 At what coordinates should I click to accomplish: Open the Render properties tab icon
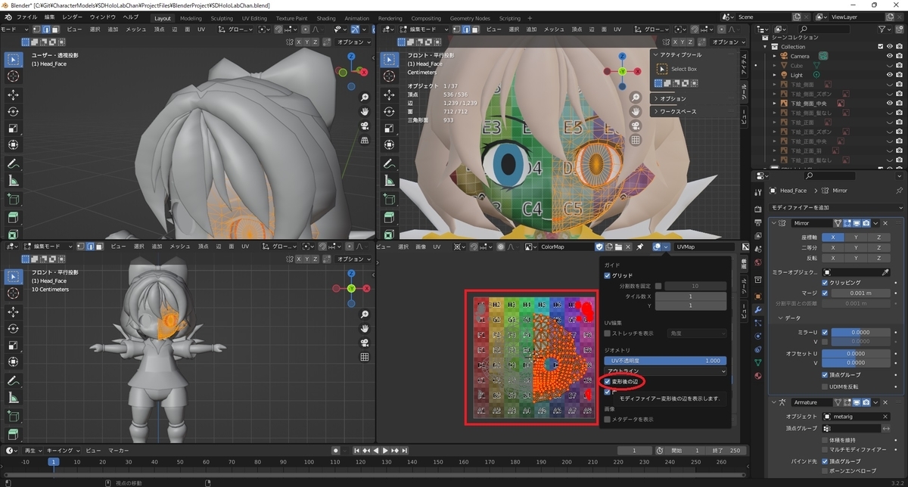click(x=758, y=209)
